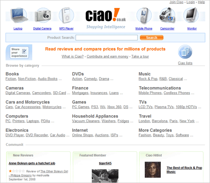Focus the Product Search input field
The width and height of the screenshot is (210, 183).
[x=107, y=38]
